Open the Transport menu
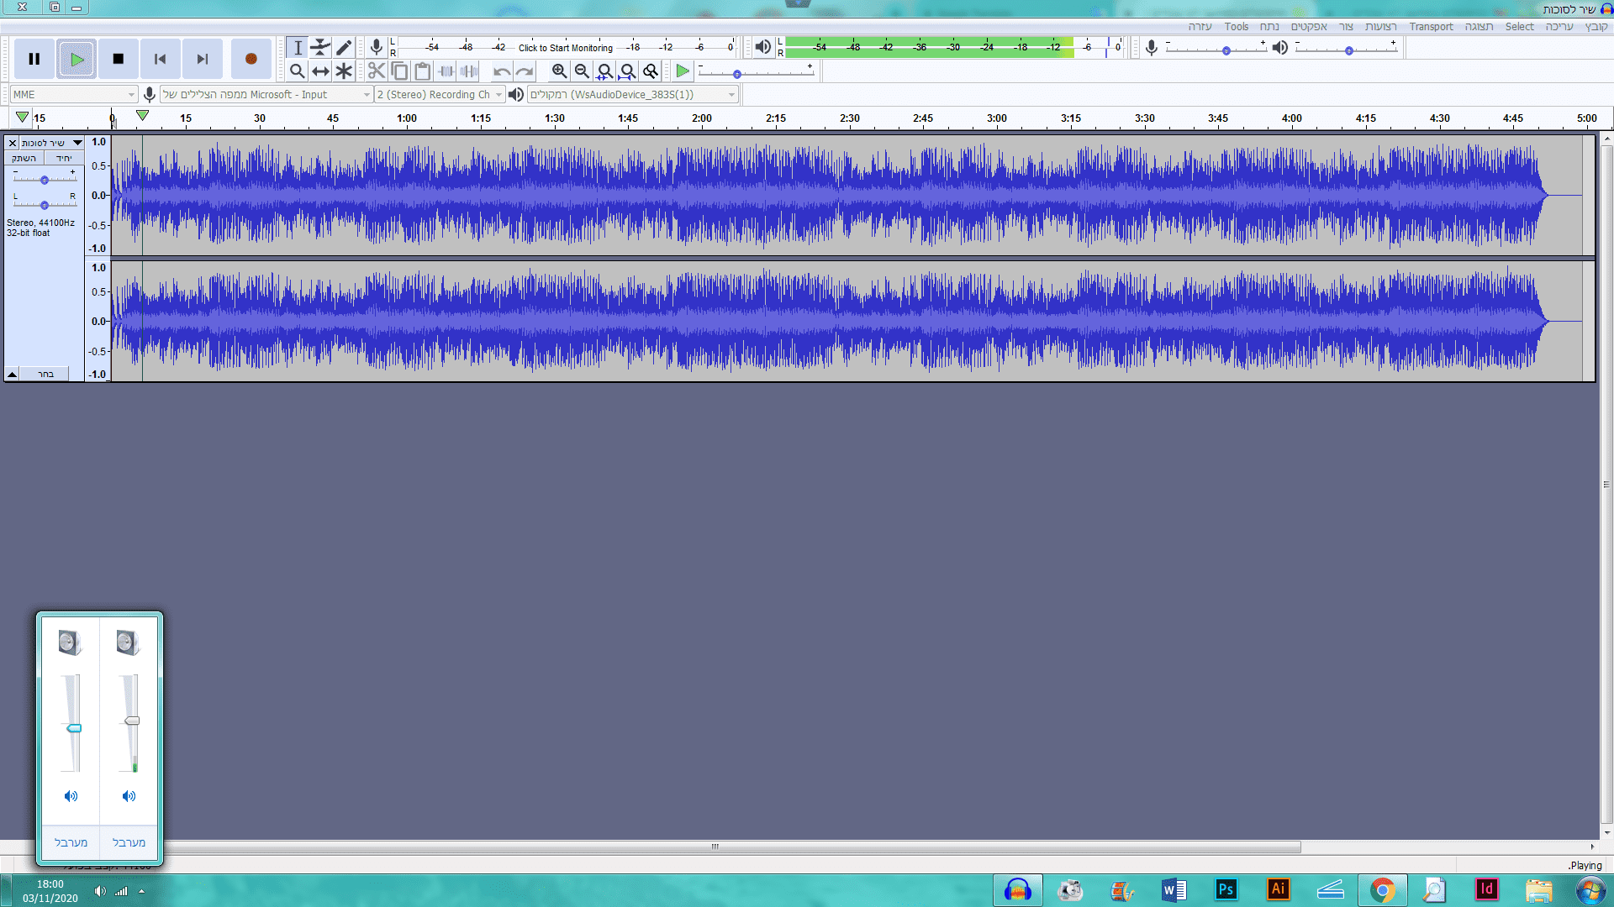1614x907 pixels. point(1431,27)
